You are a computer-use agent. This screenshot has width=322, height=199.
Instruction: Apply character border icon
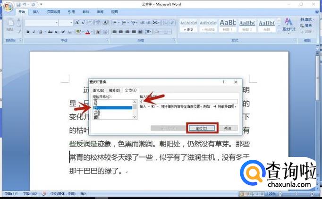[105, 22]
